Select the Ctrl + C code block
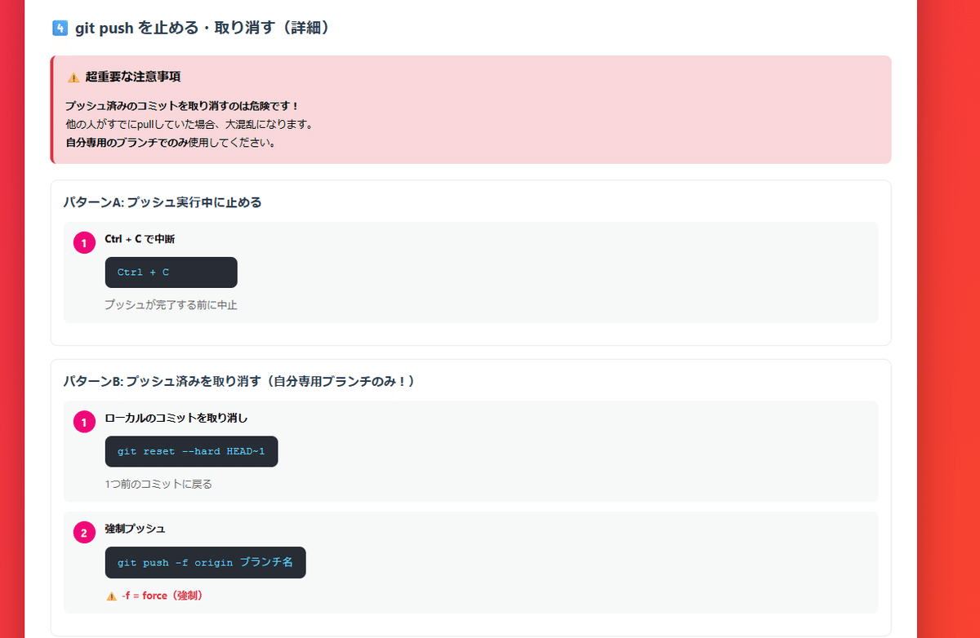This screenshot has width=980, height=638. [x=171, y=272]
